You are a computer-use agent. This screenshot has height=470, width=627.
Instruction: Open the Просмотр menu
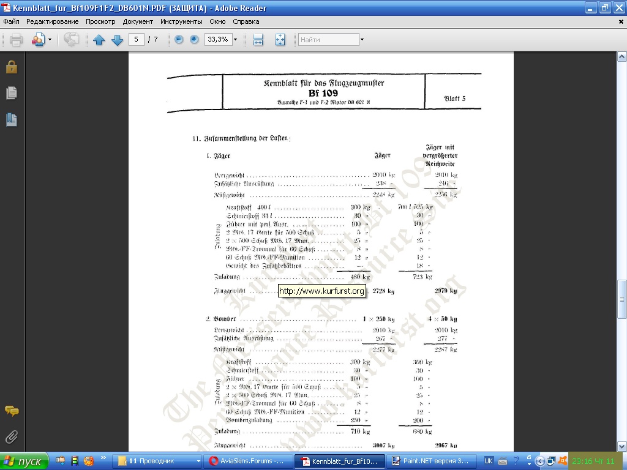(x=100, y=21)
